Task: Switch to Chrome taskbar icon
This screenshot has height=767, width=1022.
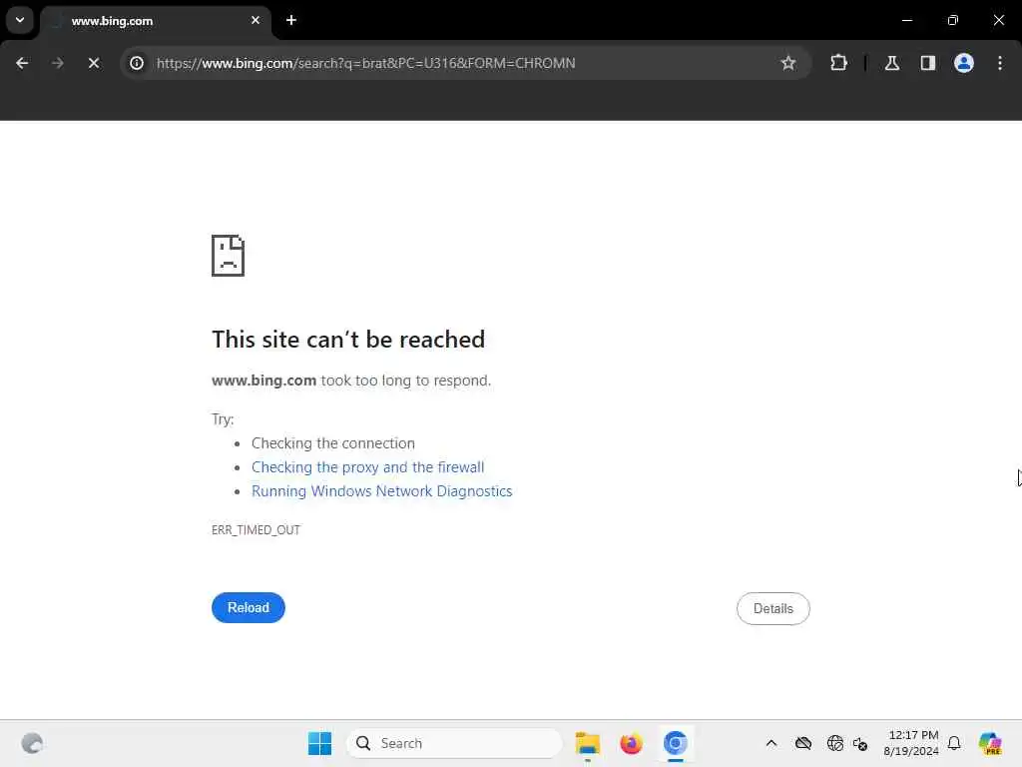Action: pos(676,743)
